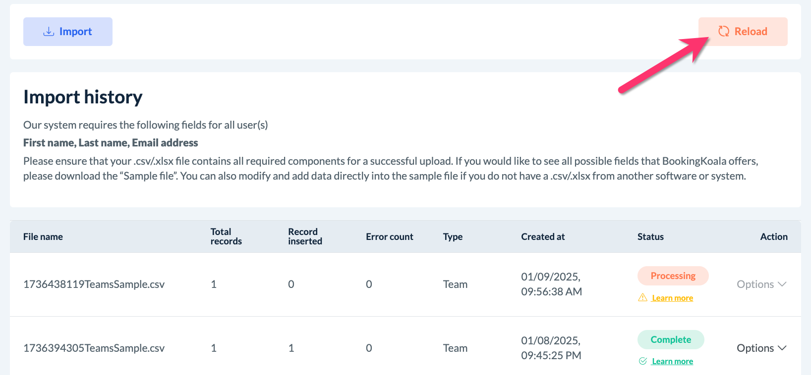Image resolution: width=811 pixels, height=375 pixels.
Task: Click the Processing status badge
Action: click(673, 276)
